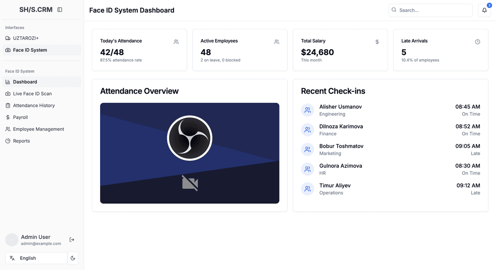The height and width of the screenshot is (270, 496).
Task: Click the OBS camera feed preview
Action: click(190, 138)
